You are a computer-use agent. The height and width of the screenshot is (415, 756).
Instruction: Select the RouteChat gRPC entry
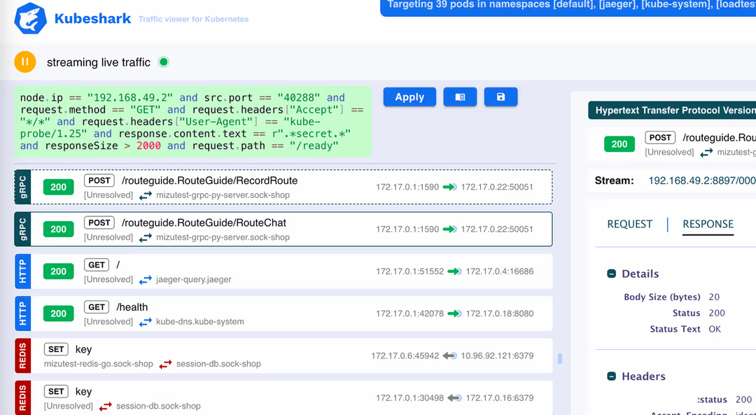(x=283, y=229)
